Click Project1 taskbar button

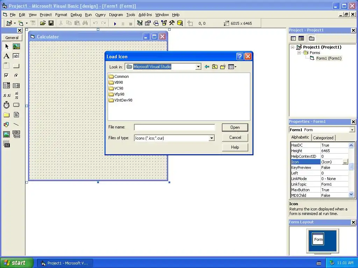[65, 263]
